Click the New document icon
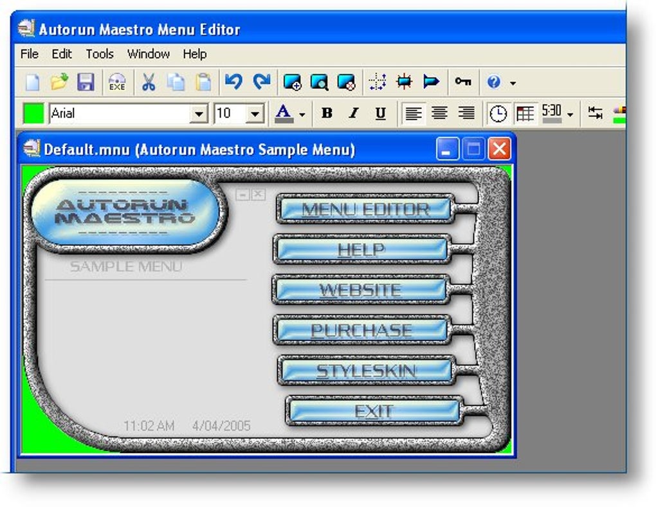Screen dimensions: 656x507 (x=33, y=82)
